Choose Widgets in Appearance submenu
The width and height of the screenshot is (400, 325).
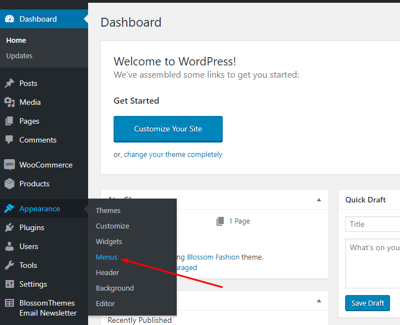[x=109, y=241]
